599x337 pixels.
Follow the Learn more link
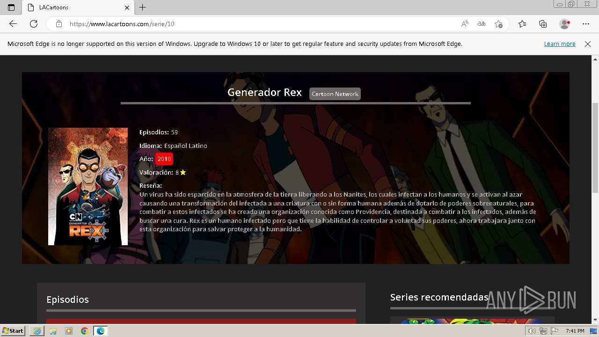click(560, 44)
